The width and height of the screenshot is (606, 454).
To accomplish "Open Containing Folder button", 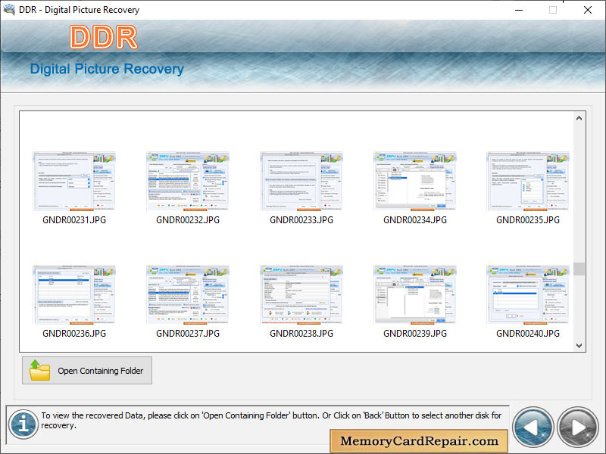I will click(87, 371).
